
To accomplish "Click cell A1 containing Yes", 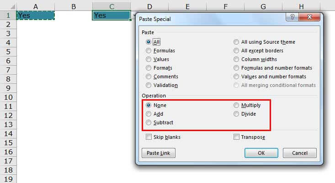I will pos(36,15).
